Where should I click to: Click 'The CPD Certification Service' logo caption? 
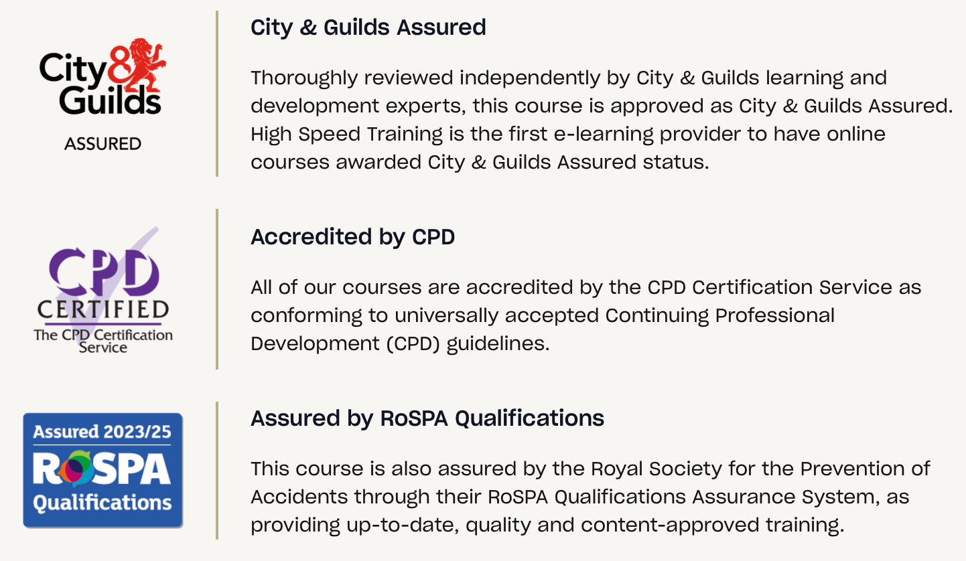tap(103, 341)
